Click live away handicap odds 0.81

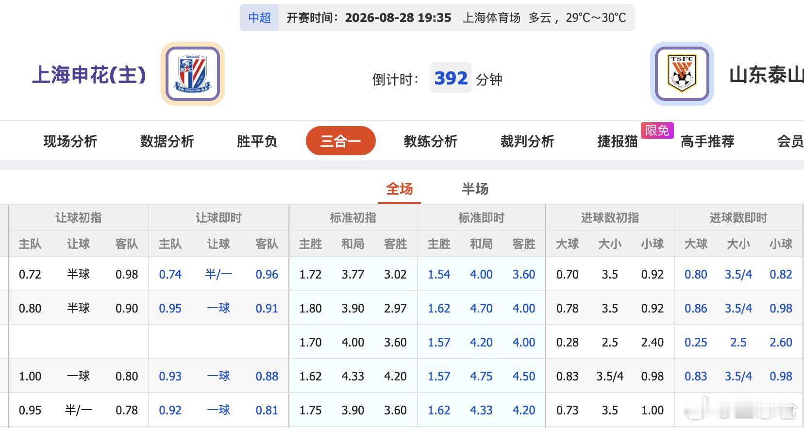tap(267, 410)
